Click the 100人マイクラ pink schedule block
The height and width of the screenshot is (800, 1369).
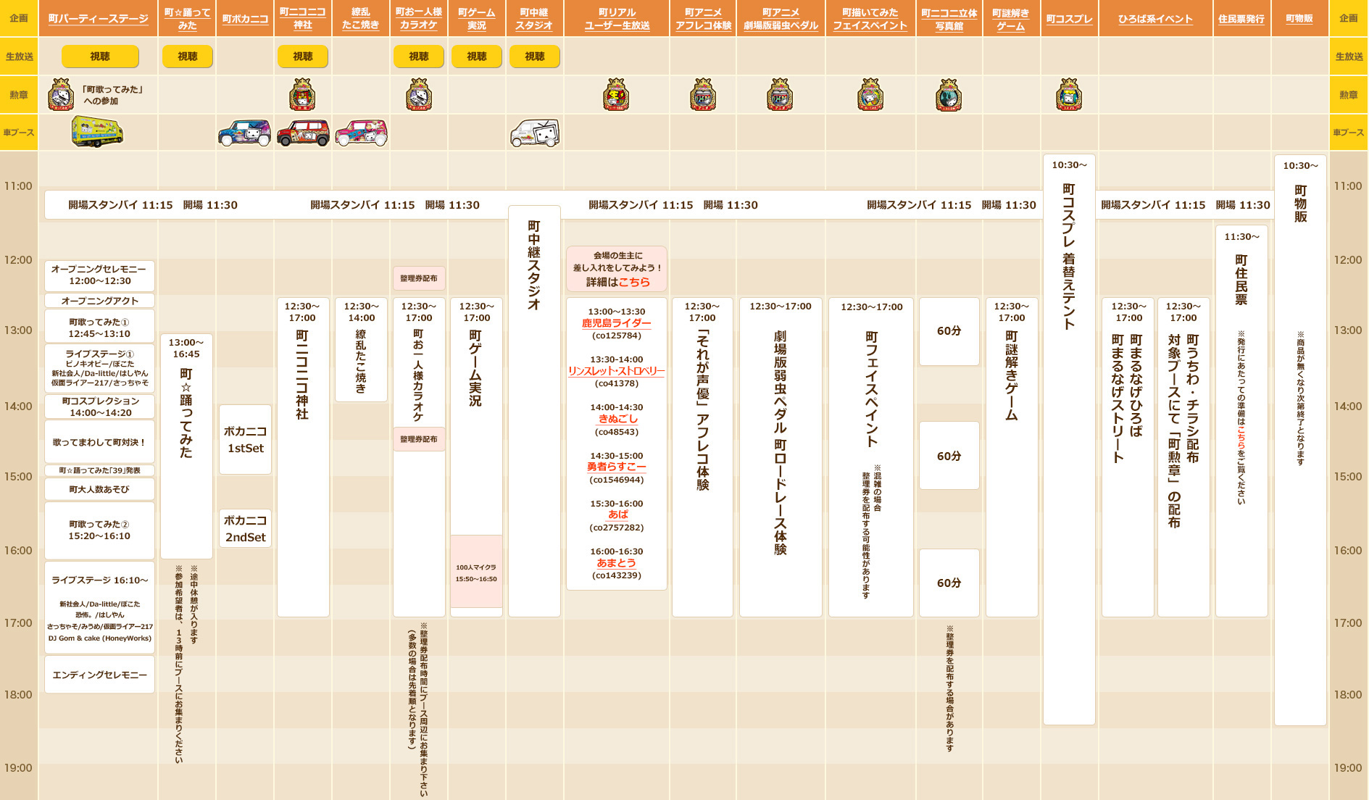click(476, 572)
